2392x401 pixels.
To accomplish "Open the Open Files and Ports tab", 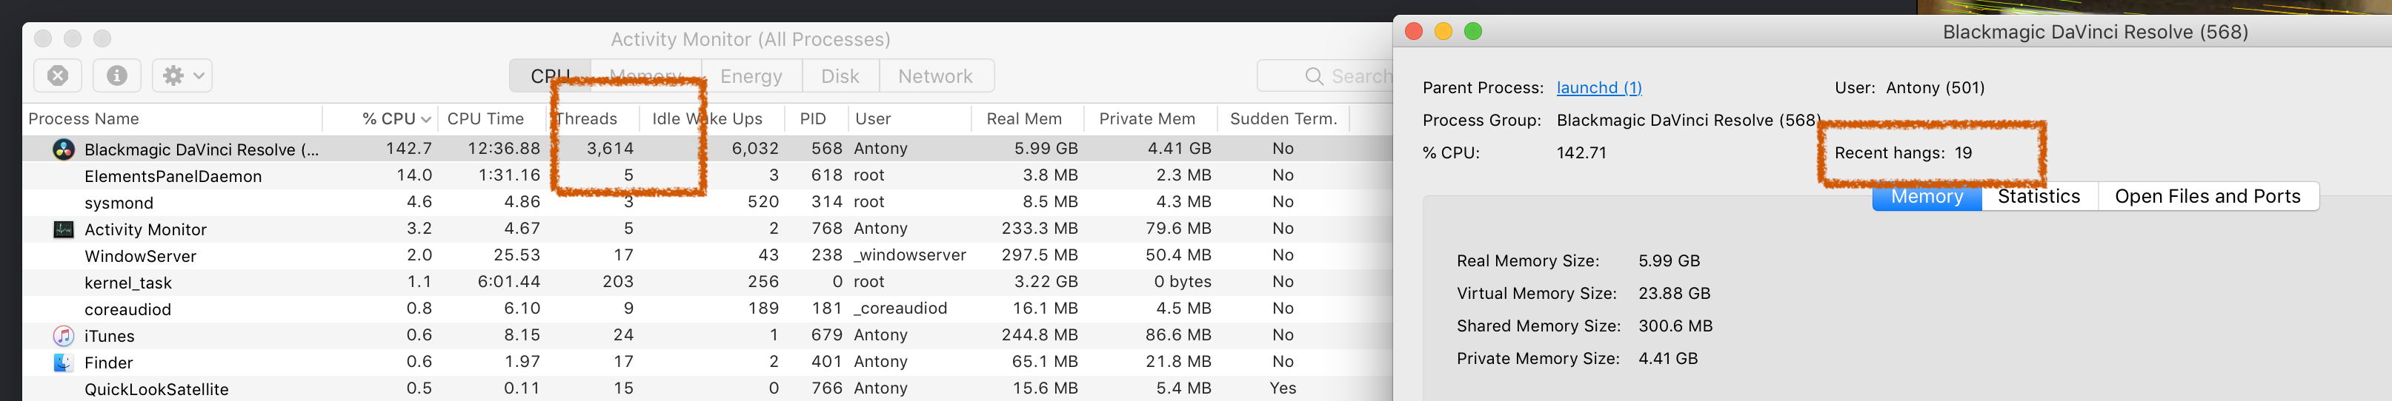I will (x=2207, y=196).
